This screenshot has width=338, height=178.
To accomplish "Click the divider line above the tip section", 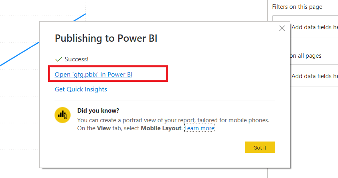I will [164, 100].
